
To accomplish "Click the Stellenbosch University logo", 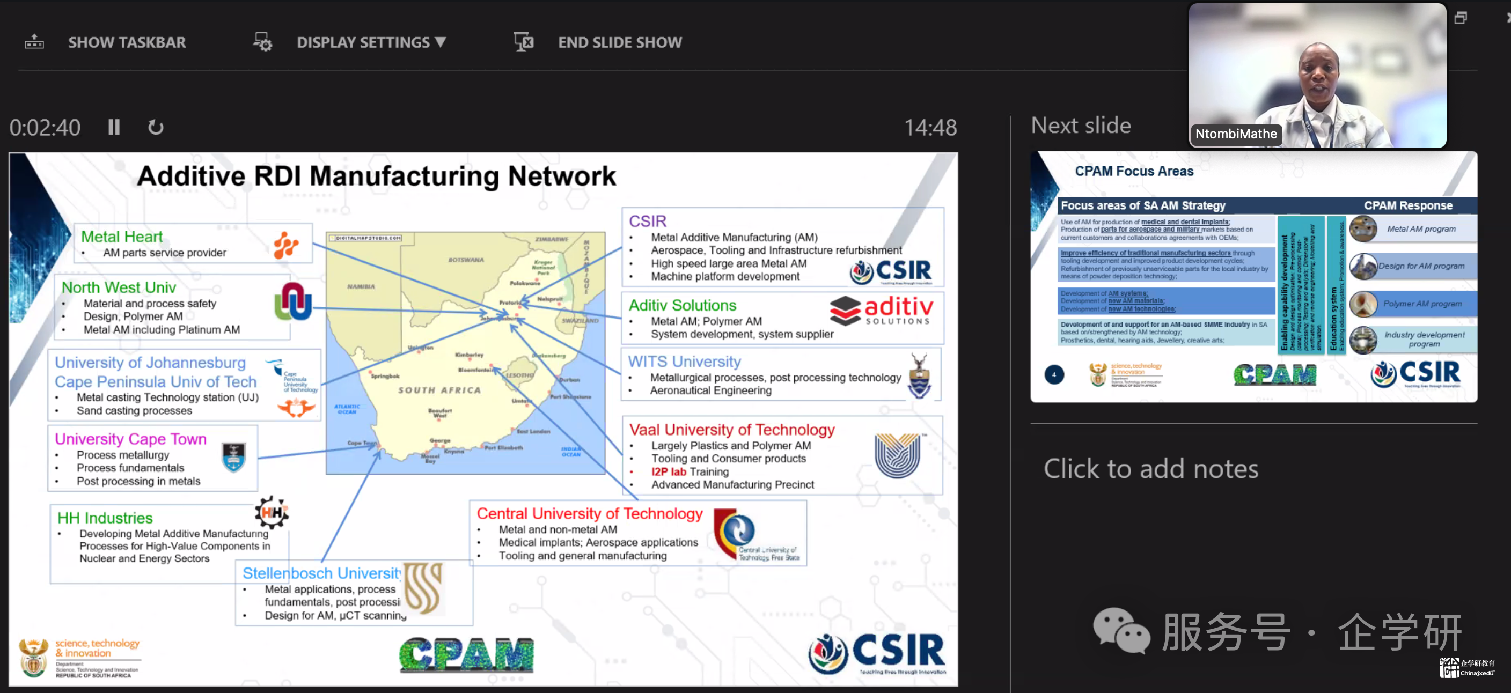I will (423, 588).
